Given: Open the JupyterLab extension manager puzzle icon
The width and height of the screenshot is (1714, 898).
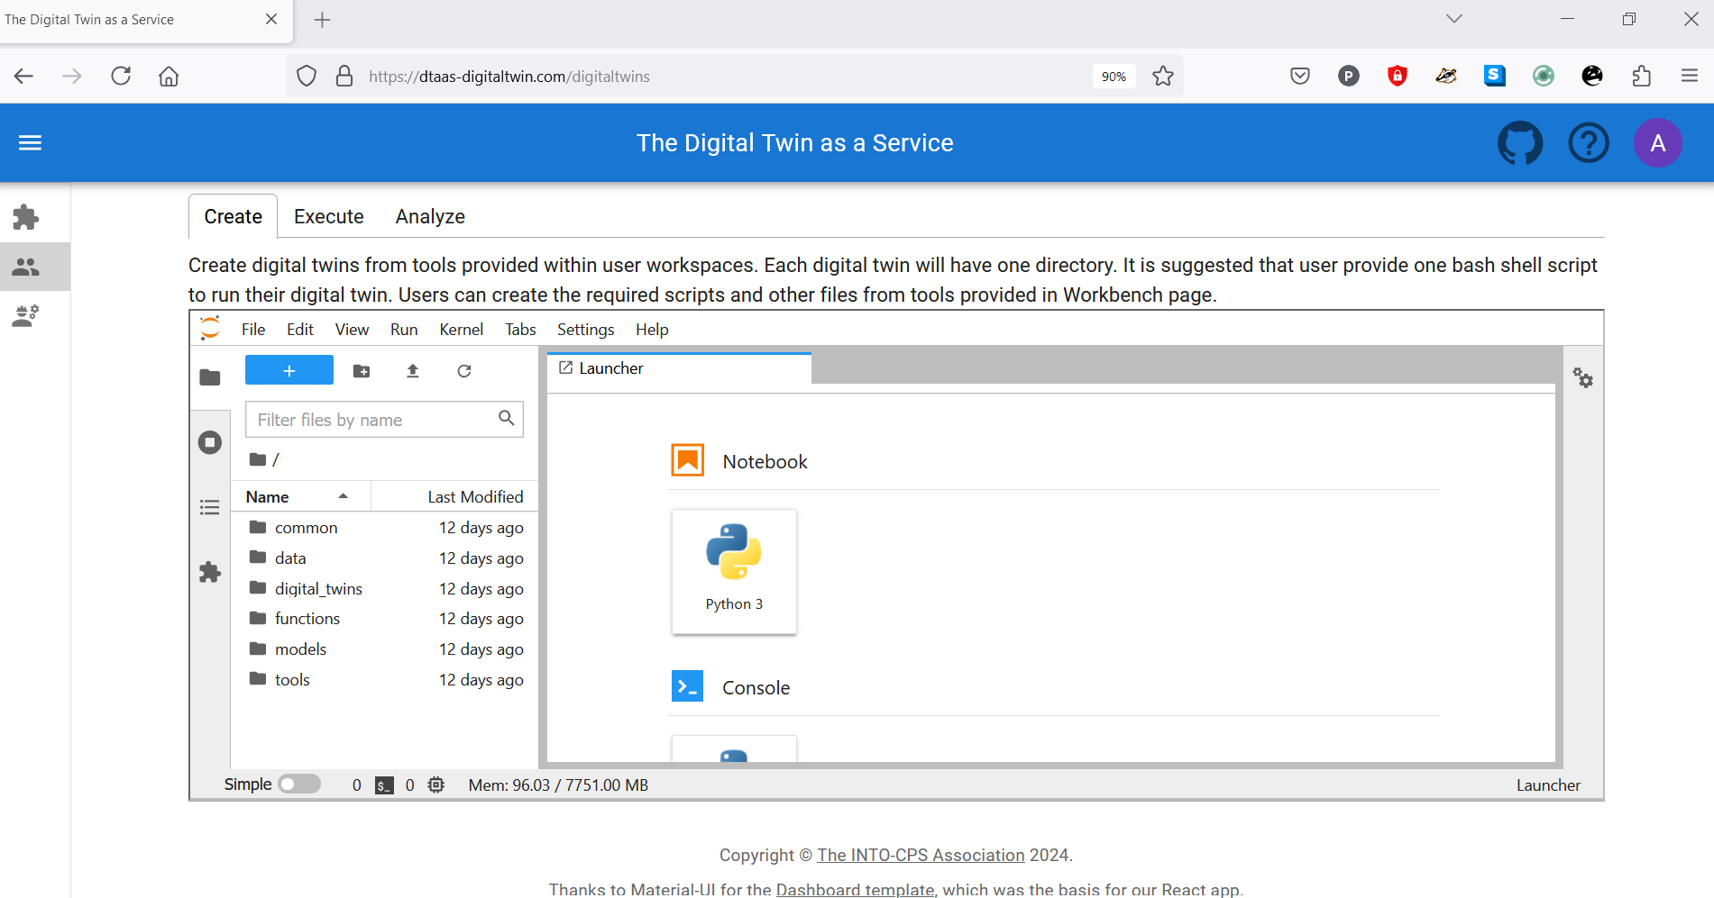Looking at the screenshot, I should pyautogui.click(x=210, y=572).
